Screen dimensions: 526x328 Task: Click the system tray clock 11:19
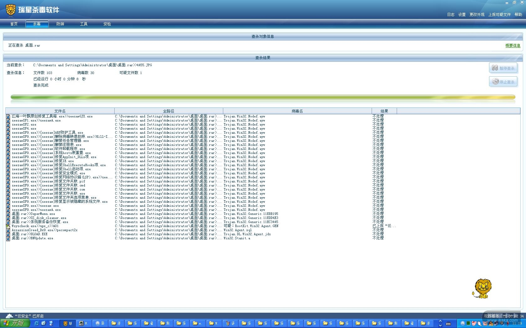coord(517,324)
